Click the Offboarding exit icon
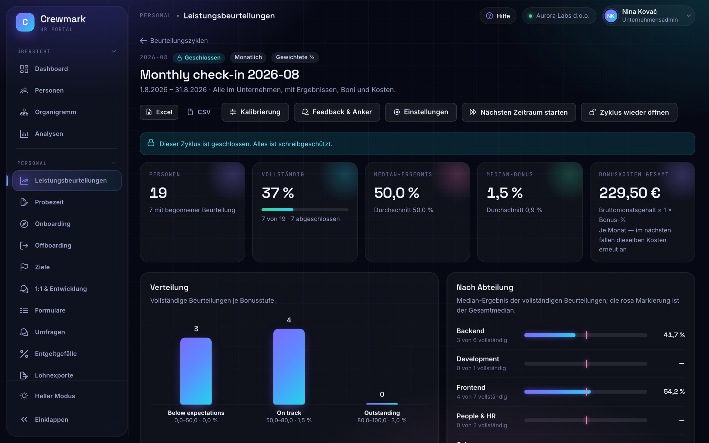Screen dimensions: 709x443 pyautogui.click(x=24, y=246)
